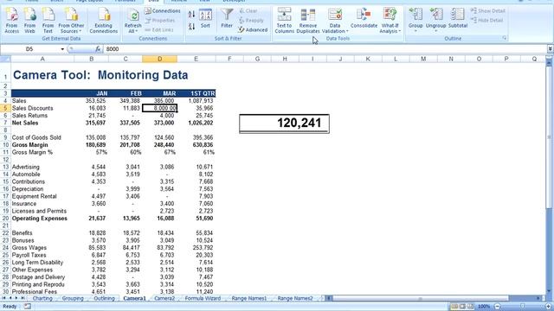Switch to the Grouping sheet tab
This screenshot has width=554, height=311.
click(73, 298)
